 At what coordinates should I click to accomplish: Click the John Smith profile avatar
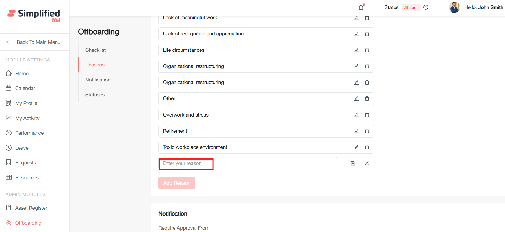pos(454,7)
